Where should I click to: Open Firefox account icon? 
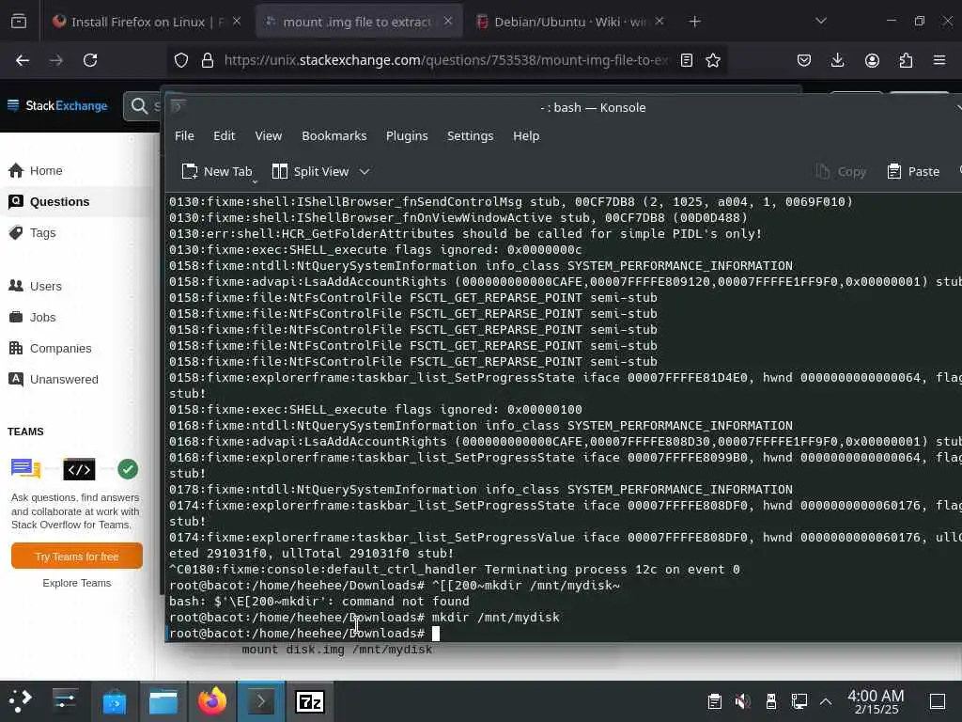pos(872,60)
